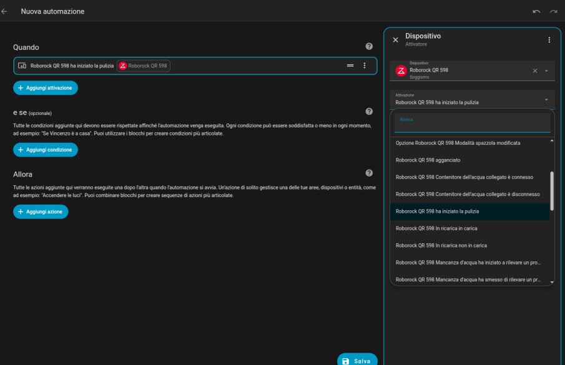
Task: Collapse the Attivazione dropdown arrow
Action: [x=546, y=99]
